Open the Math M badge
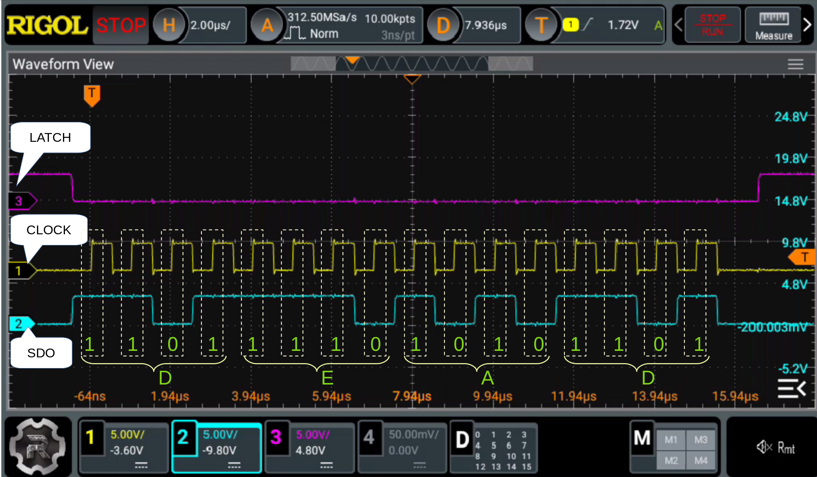 pos(642,438)
